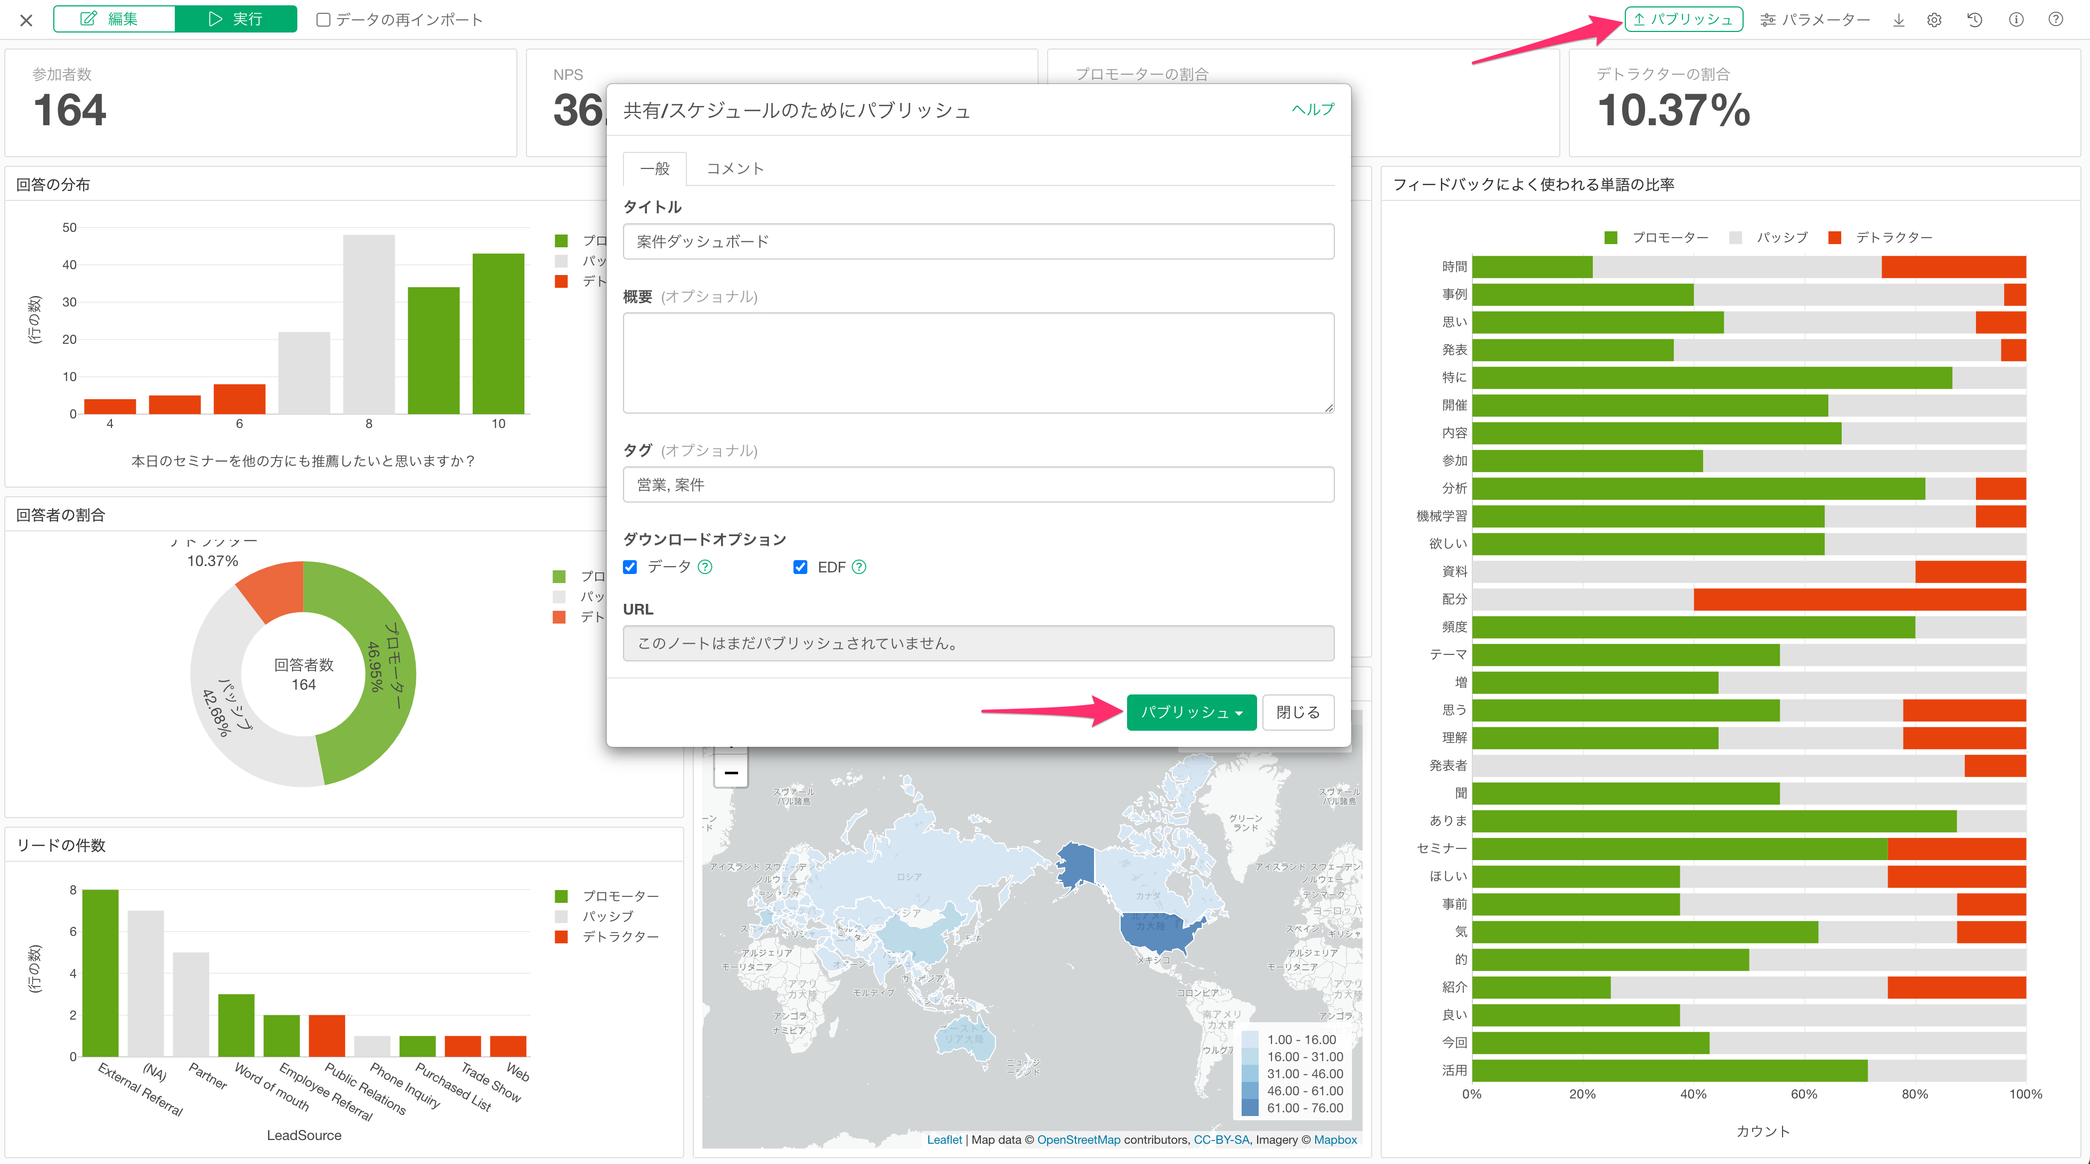The width and height of the screenshot is (2090, 1164).
Task: Click the リードの件数 panel title
Action: [60, 845]
